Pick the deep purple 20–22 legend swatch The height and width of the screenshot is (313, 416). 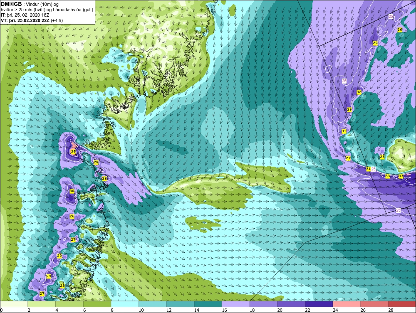click(x=291, y=304)
